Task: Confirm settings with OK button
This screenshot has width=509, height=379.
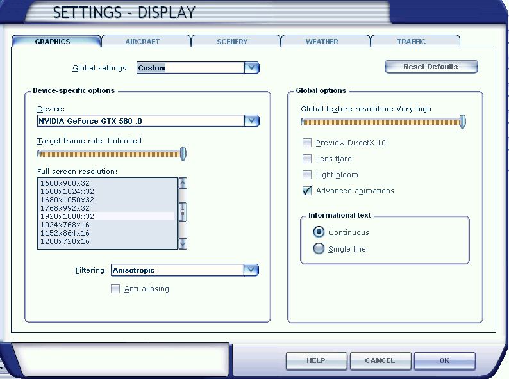Action: pos(444,360)
